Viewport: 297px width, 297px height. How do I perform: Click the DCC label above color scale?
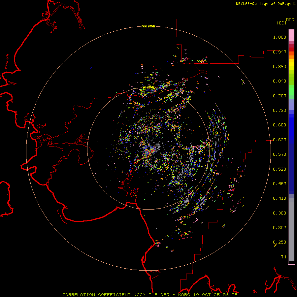(x=290, y=20)
